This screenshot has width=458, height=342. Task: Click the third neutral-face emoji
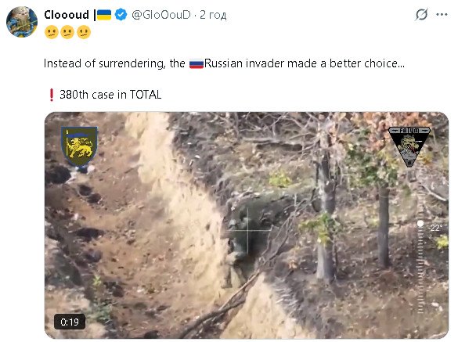[x=84, y=32]
